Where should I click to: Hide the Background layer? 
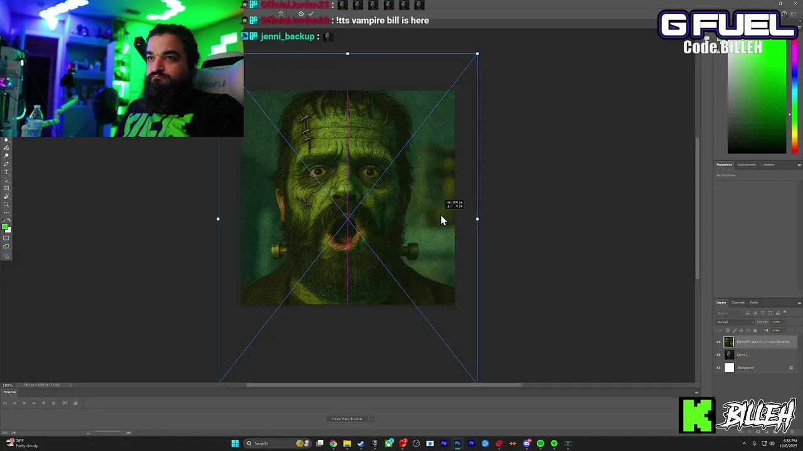(x=718, y=368)
